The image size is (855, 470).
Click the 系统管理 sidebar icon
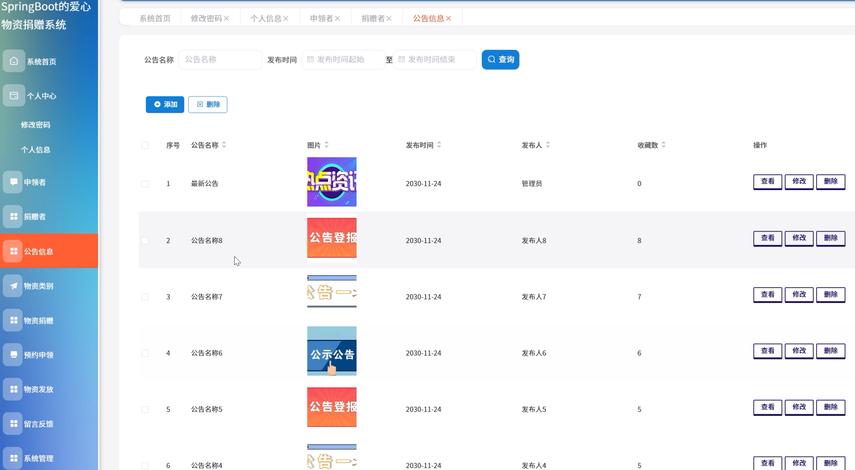click(14, 458)
